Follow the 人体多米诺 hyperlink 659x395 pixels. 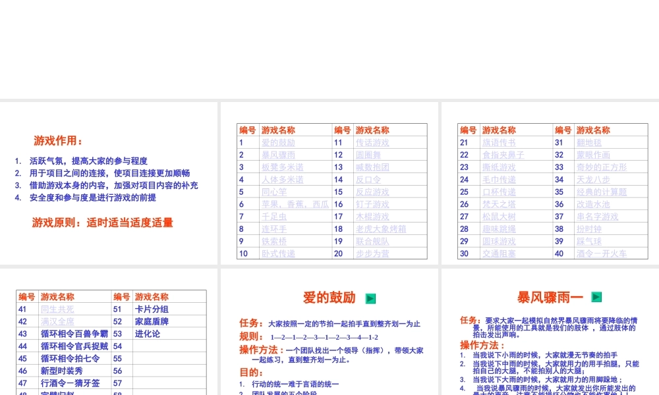[283, 180]
